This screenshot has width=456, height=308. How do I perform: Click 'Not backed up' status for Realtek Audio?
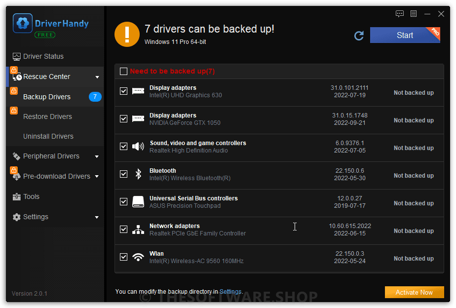pyautogui.click(x=414, y=148)
